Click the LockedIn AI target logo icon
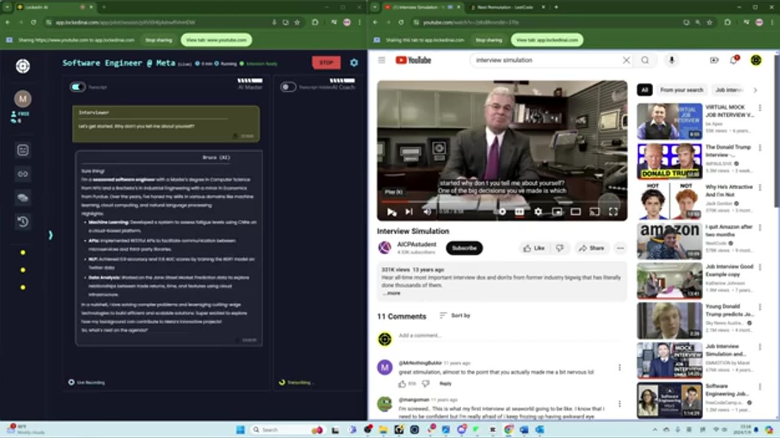The width and height of the screenshot is (780, 438). (x=23, y=66)
